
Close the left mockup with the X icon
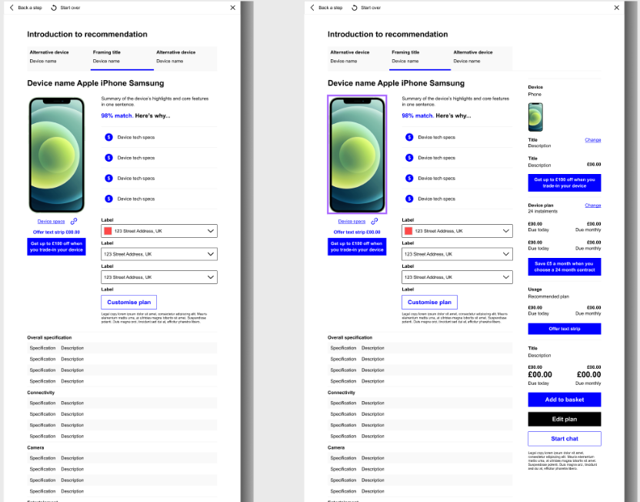pos(232,8)
